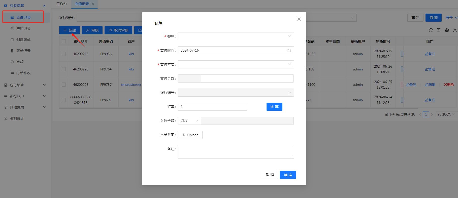Toggle the select-all header checkbox
Screen dimensions: 458x198
point(64,41)
